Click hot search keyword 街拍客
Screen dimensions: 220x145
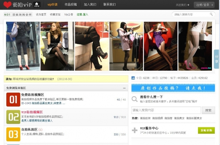(x=168, y=118)
